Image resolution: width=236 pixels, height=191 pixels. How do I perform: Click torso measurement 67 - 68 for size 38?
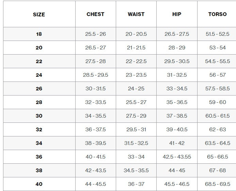coord(217,171)
